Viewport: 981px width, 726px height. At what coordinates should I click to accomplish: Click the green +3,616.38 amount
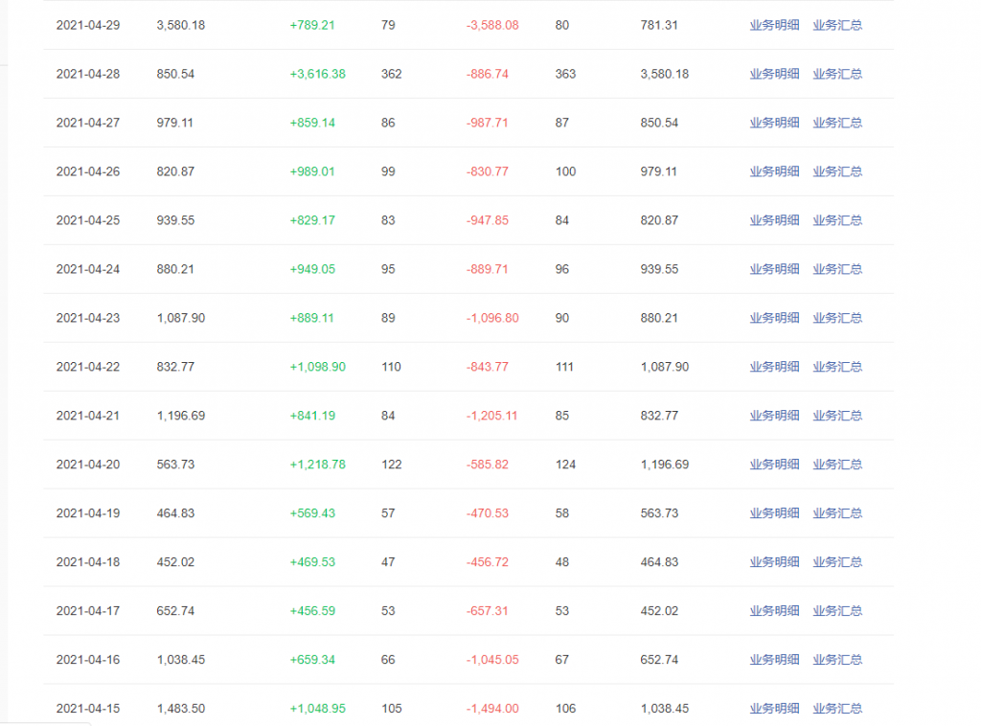click(x=317, y=74)
